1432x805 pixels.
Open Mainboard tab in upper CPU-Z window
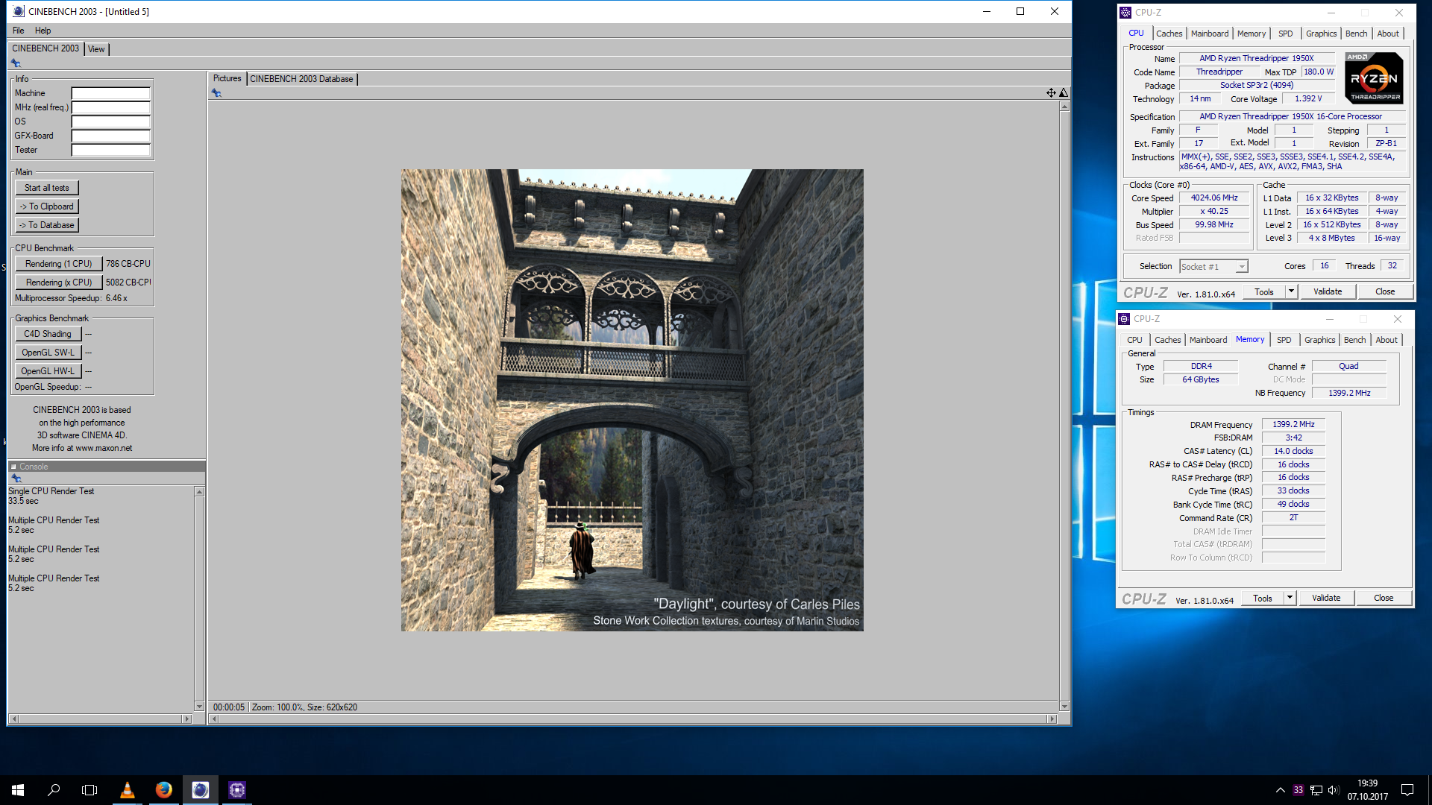(1209, 34)
